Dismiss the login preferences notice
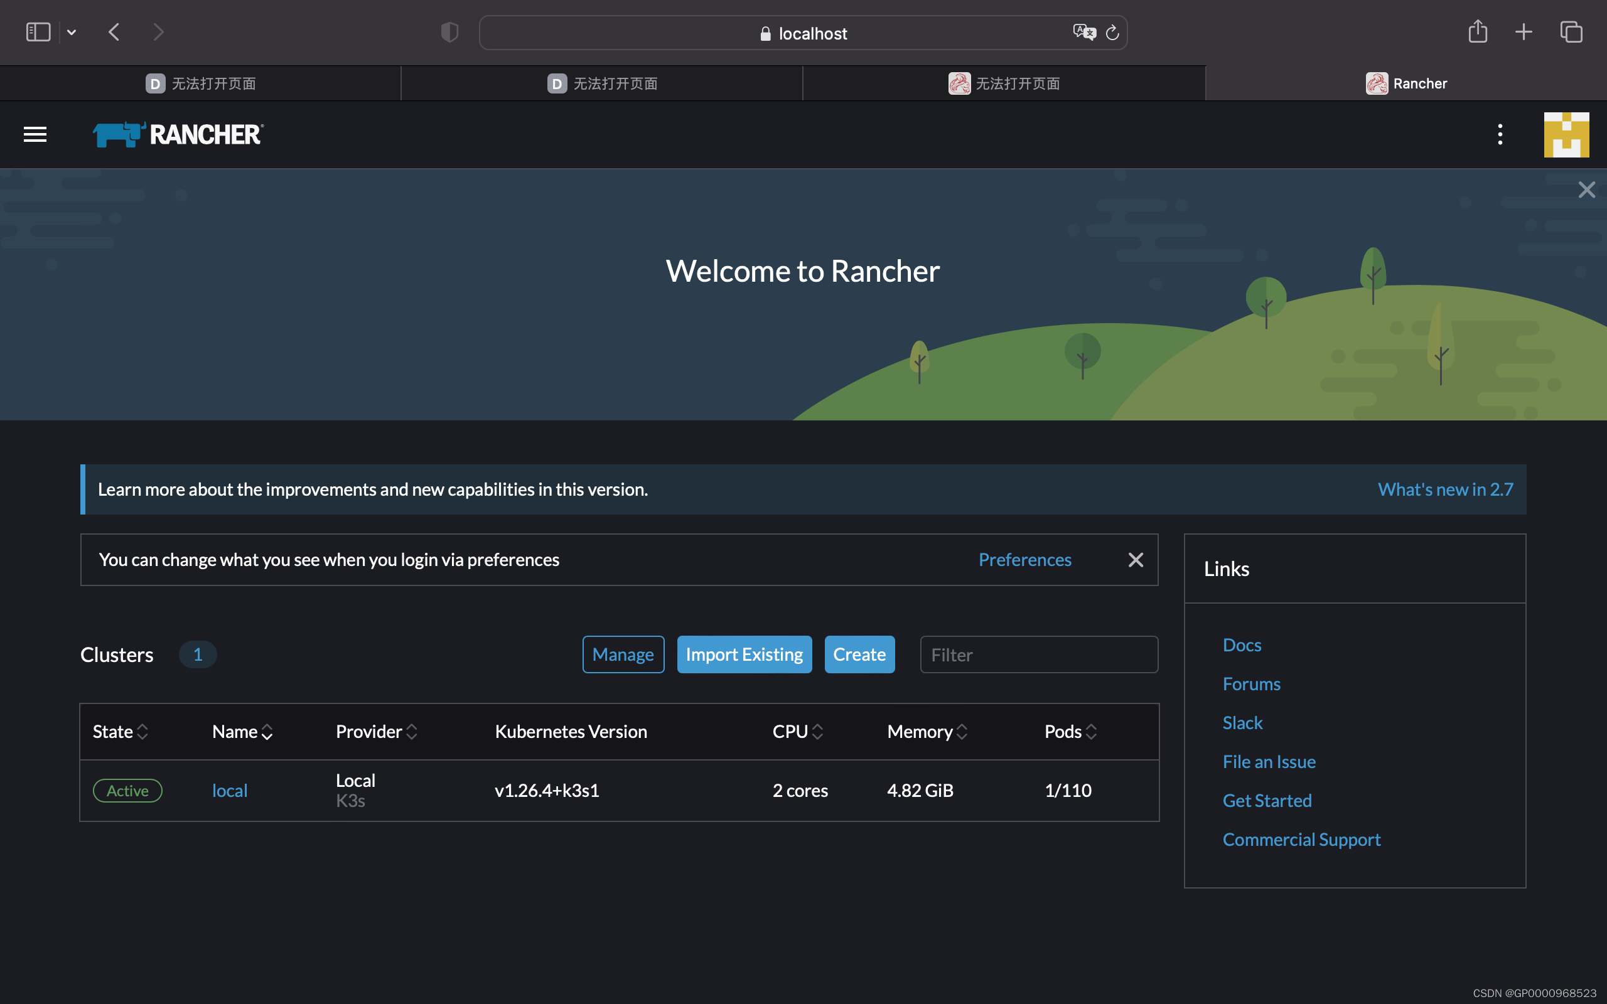Image resolution: width=1607 pixels, height=1004 pixels. click(1136, 560)
